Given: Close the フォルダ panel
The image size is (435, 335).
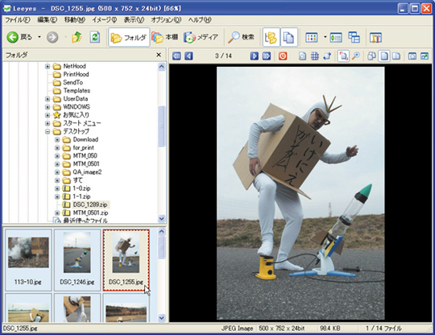Looking at the screenshot, I should (159, 55).
